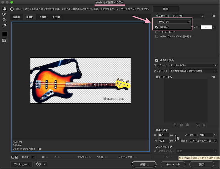Image resolution: width=220 pixels, height=169 pixels.
Task: Select the Zoom magnifier tool
Action: tap(4, 20)
